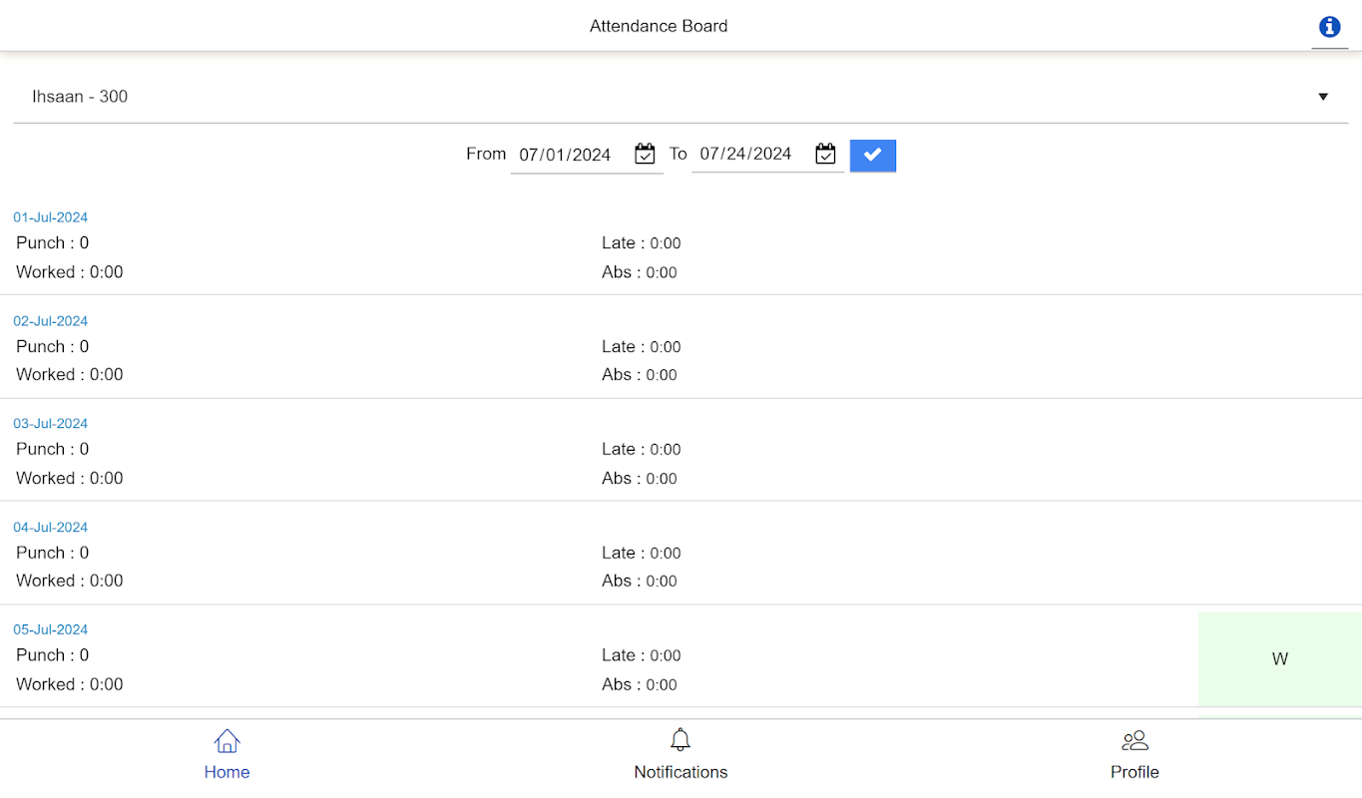Go to Home via house icon
This screenshot has width=1362, height=798.
coord(227,741)
